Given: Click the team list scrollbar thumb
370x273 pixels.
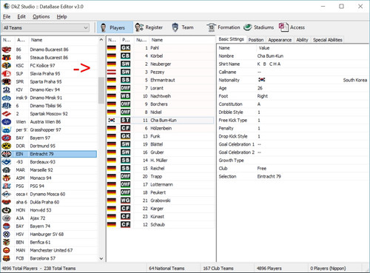Looking at the screenshot, I should pyautogui.click(x=101, y=90).
